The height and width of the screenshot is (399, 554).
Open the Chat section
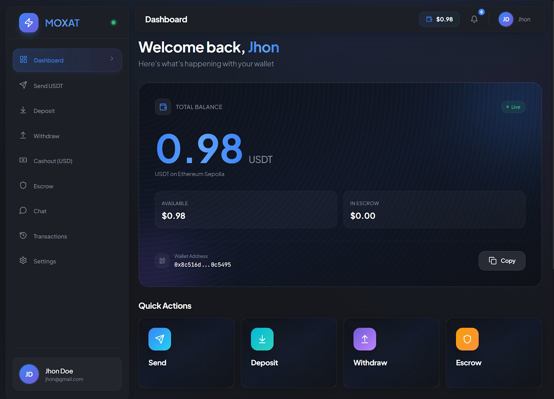pyautogui.click(x=67, y=211)
